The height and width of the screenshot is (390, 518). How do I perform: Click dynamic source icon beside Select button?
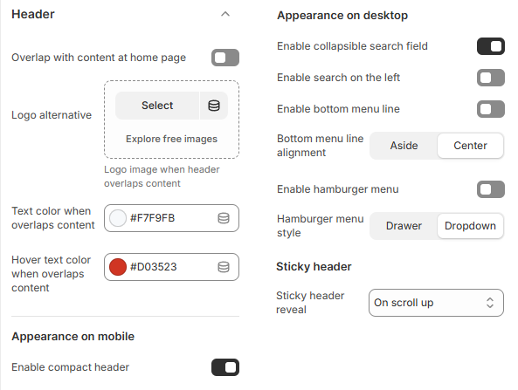pyautogui.click(x=214, y=106)
